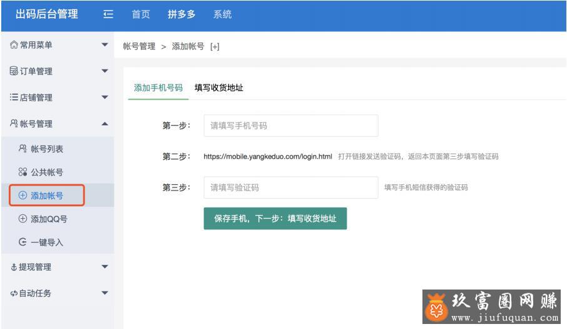Expand the 店铺管理 dropdown arrow
The image size is (567, 329).
click(x=105, y=97)
